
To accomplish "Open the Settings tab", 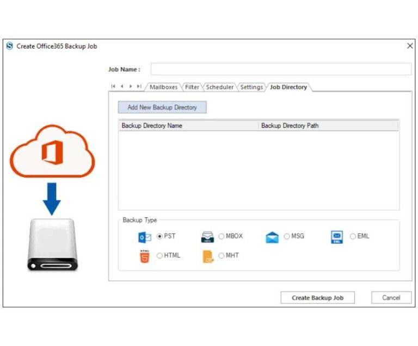I will (251, 87).
